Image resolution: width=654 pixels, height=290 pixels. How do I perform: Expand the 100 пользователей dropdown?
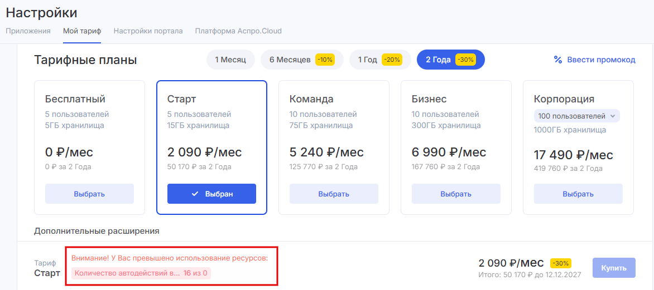[576, 116]
